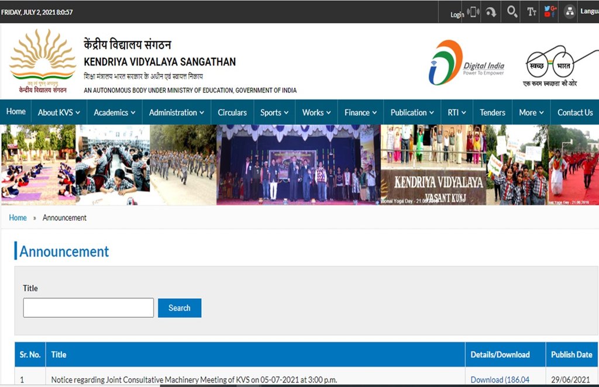Select Contact Us in navigation bar

coord(574,112)
